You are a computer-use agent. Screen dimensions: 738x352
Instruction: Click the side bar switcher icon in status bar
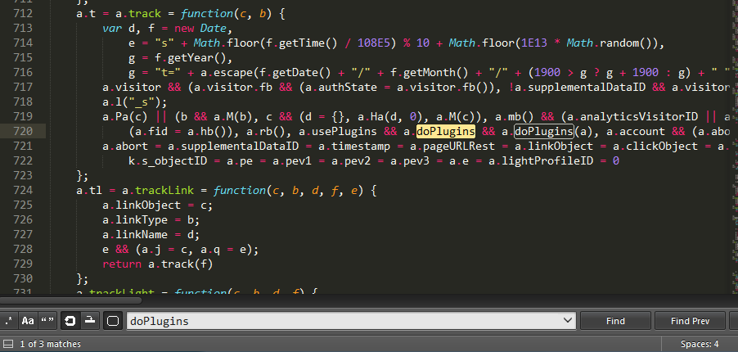pyautogui.click(x=7, y=344)
